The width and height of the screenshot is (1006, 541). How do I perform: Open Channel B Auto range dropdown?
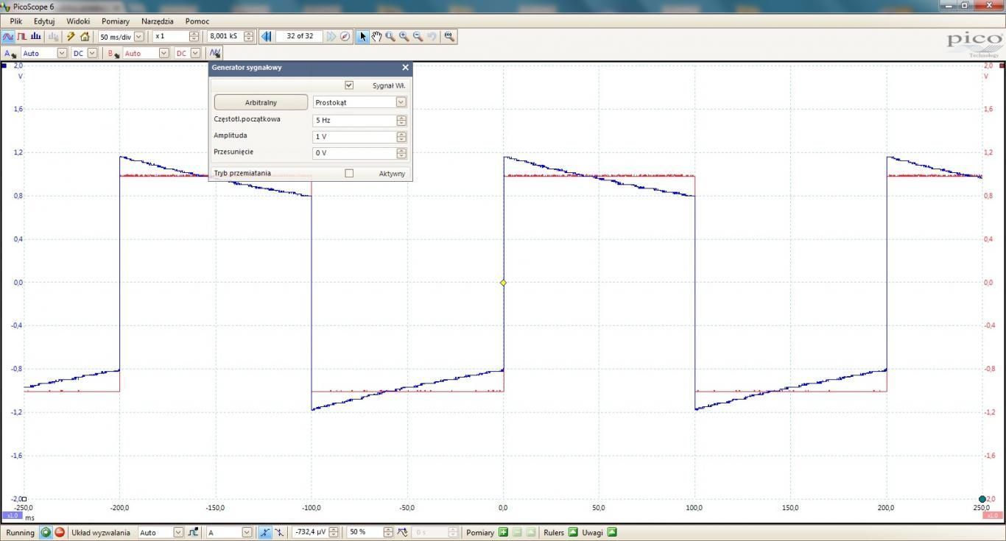(164, 53)
